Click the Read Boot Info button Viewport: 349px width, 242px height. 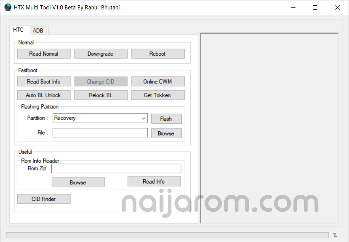44,81
